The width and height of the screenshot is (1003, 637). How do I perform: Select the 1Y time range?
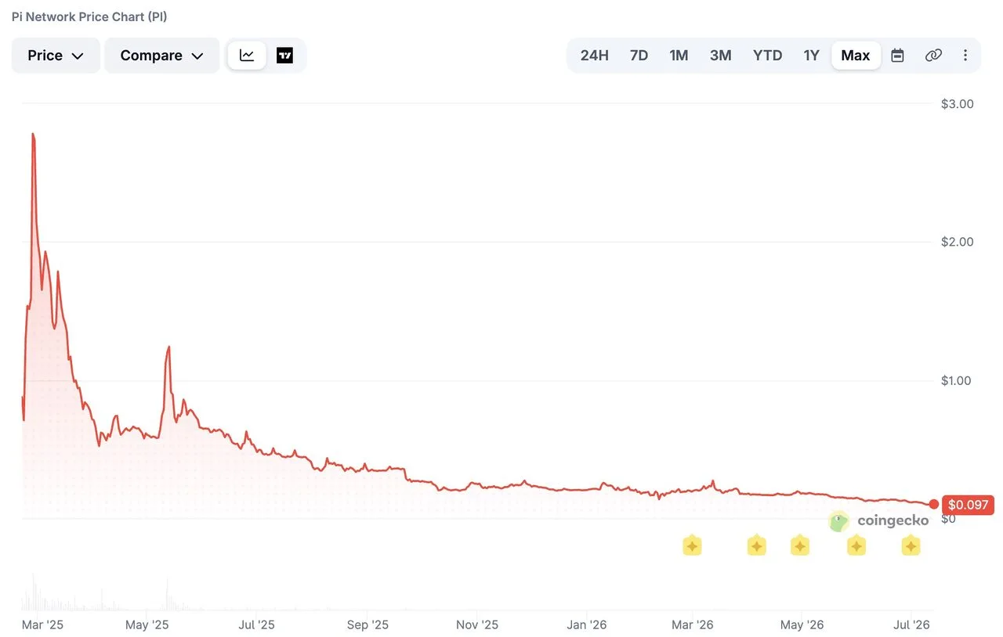click(x=812, y=56)
